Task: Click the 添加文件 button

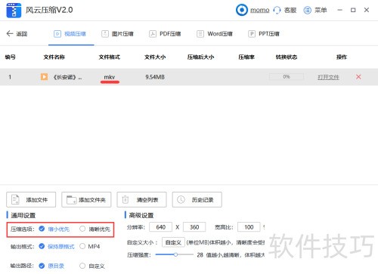Action: click(31, 200)
